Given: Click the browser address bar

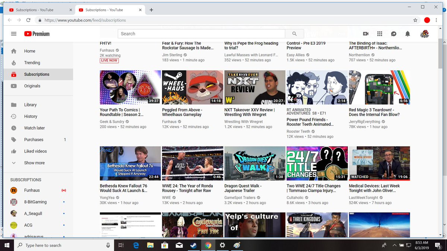Looking at the screenshot, I should 227,20.
